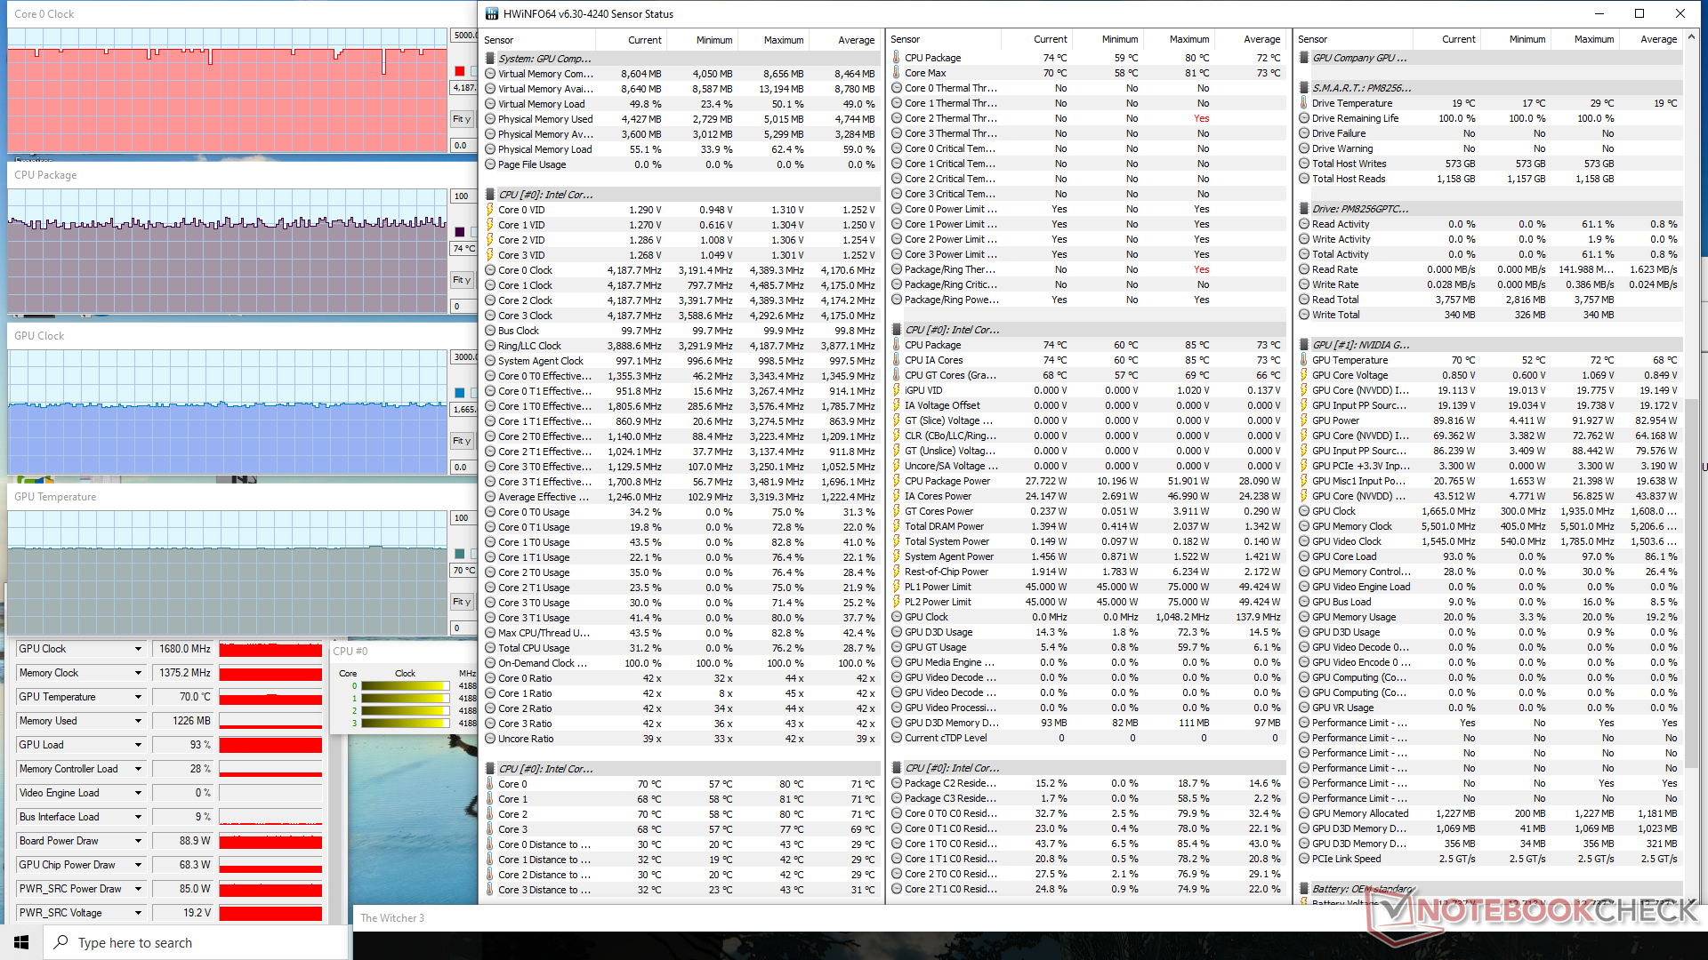Open the GPU Load sensor dropdown

[x=138, y=745]
